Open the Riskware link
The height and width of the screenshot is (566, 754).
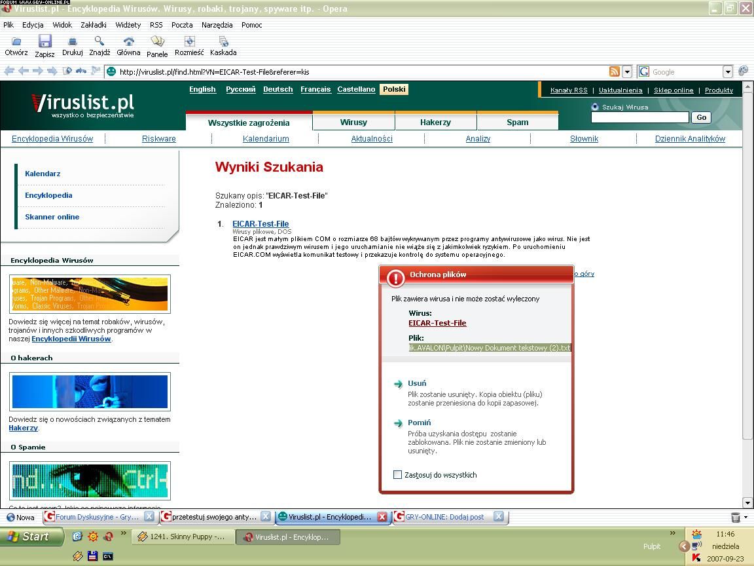[x=158, y=139]
